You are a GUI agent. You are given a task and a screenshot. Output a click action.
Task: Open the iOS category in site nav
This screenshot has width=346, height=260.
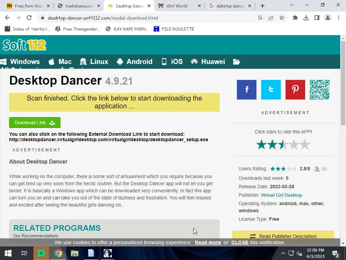(172, 62)
